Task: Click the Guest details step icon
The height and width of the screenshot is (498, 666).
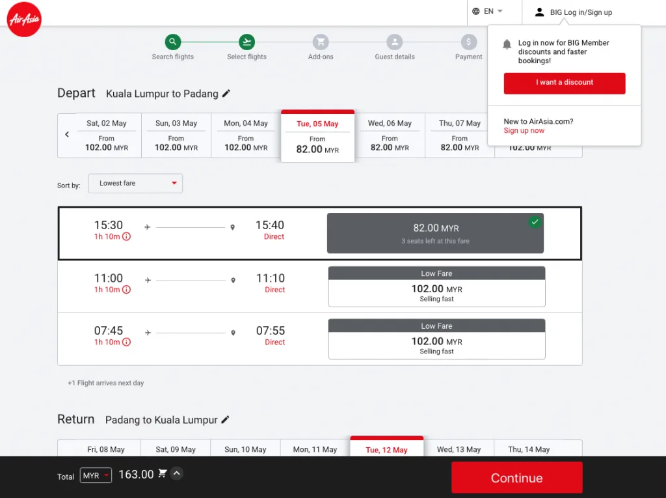Action: pyautogui.click(x=394, y=42)
